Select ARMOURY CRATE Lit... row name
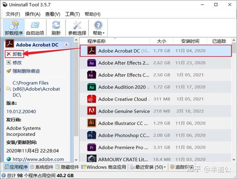The image size is (237, 179). pyautogui.click(x=123, y=159)
